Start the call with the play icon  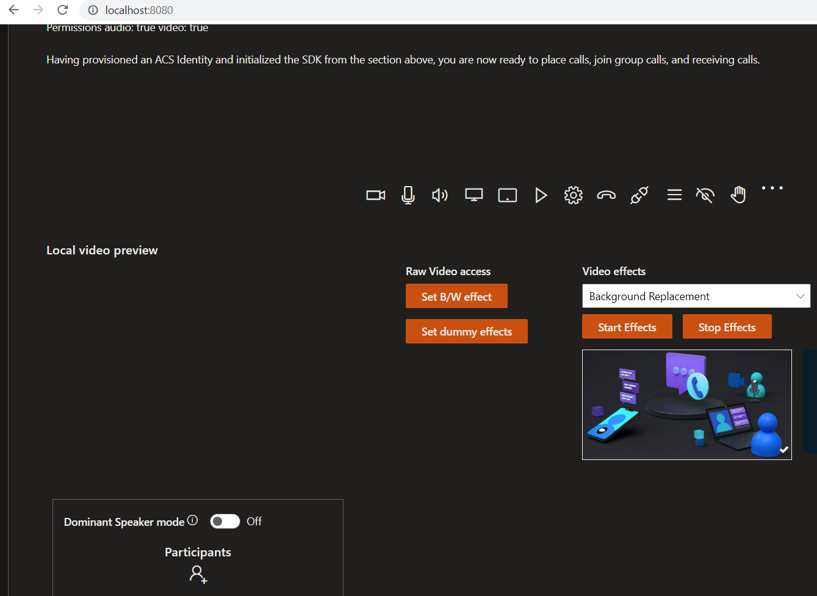pos(541,195)
